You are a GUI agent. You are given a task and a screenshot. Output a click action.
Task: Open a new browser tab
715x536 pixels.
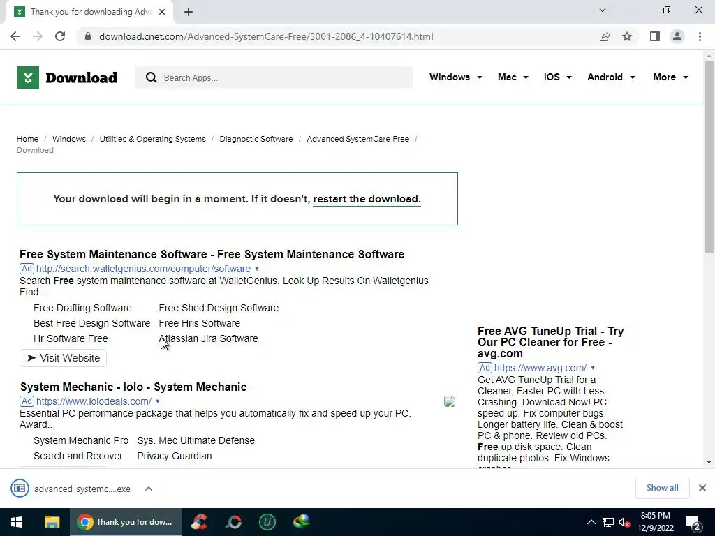pos(189,12)
